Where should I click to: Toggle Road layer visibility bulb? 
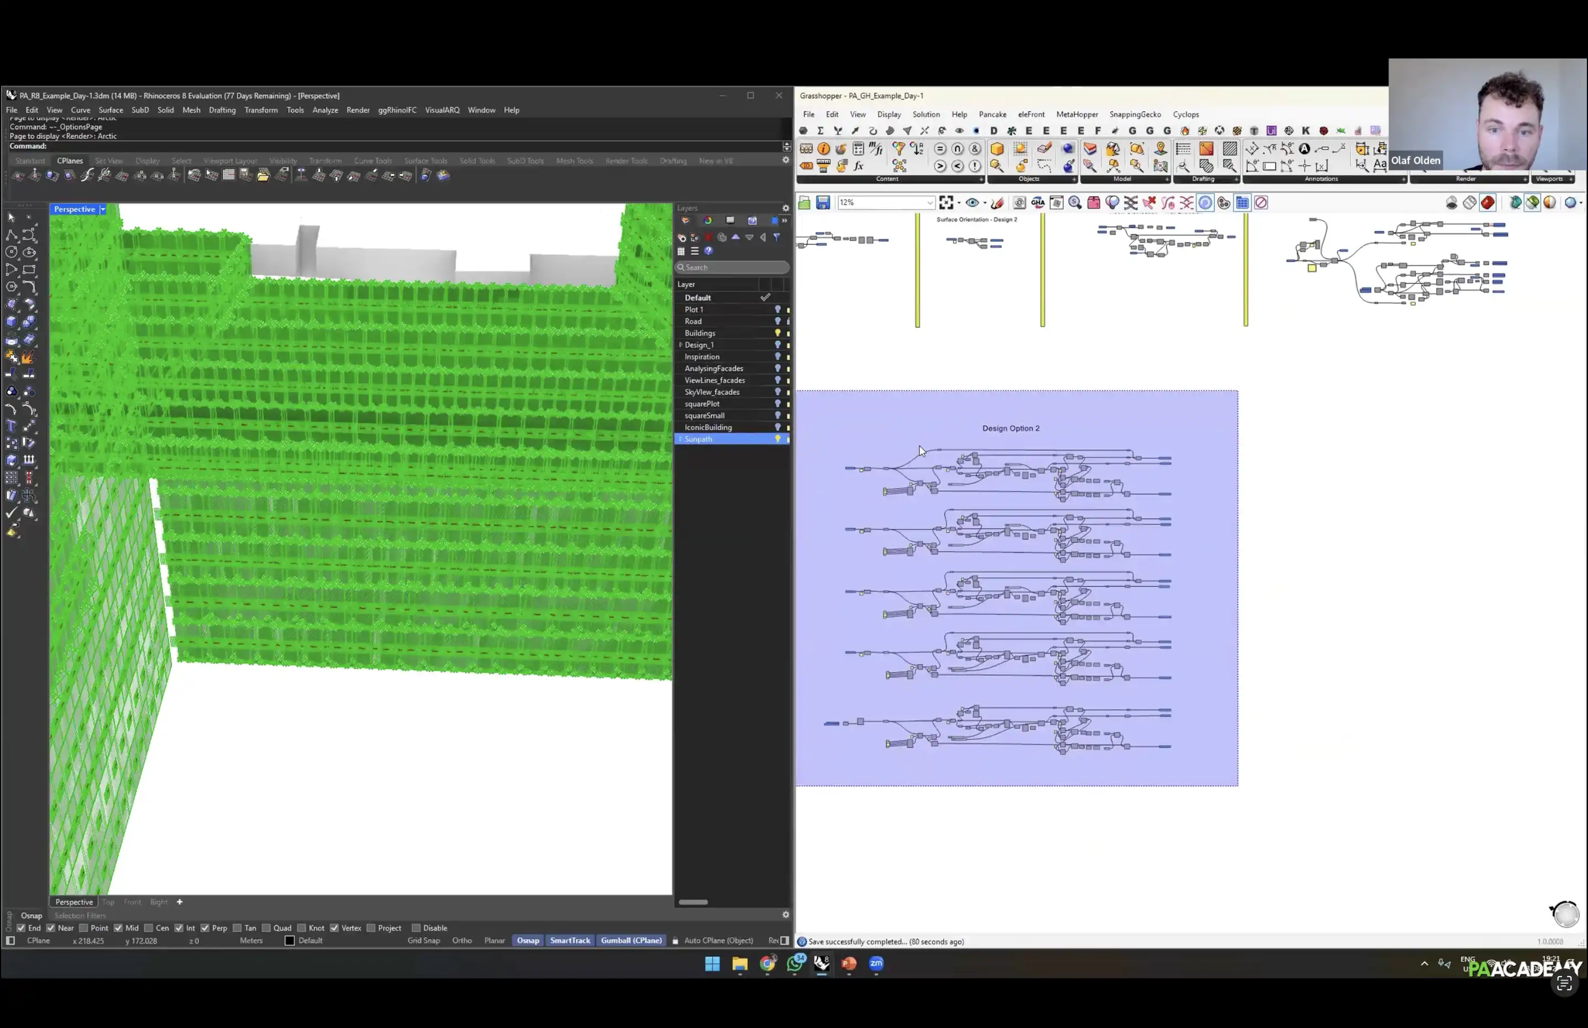(x=777, y=321)
